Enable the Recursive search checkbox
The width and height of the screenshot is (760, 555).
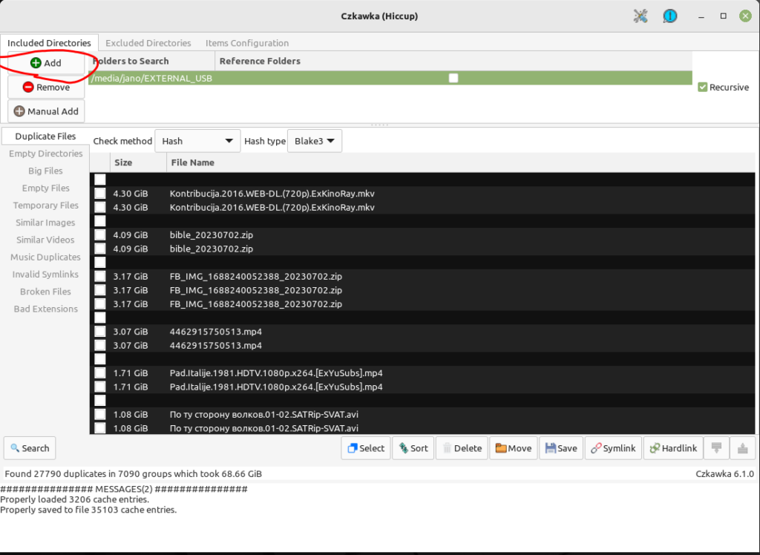pyautogui.click(x=702, y=87)
